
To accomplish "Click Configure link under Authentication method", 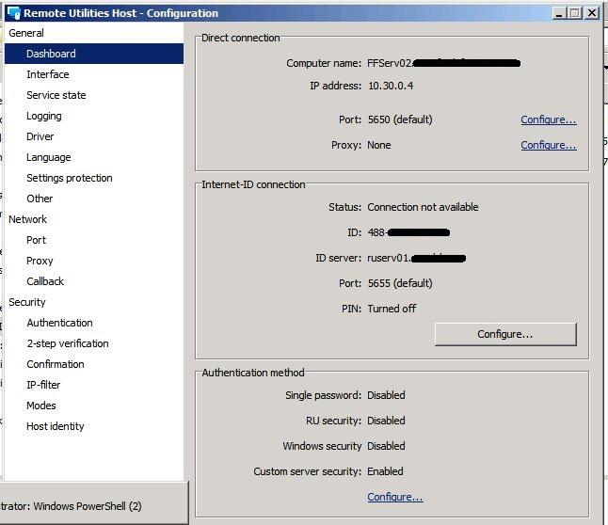I will pyautogui.click(x=394, y=497).
